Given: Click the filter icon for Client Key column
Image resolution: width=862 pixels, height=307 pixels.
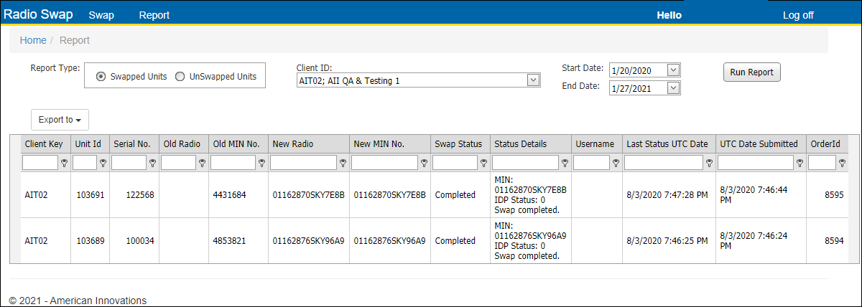Looking at the screenshot, I should [x=64, y=164].
